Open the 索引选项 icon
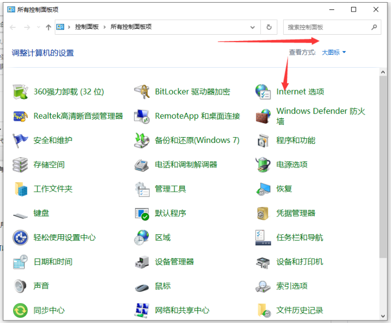 [x=263, y=286]
